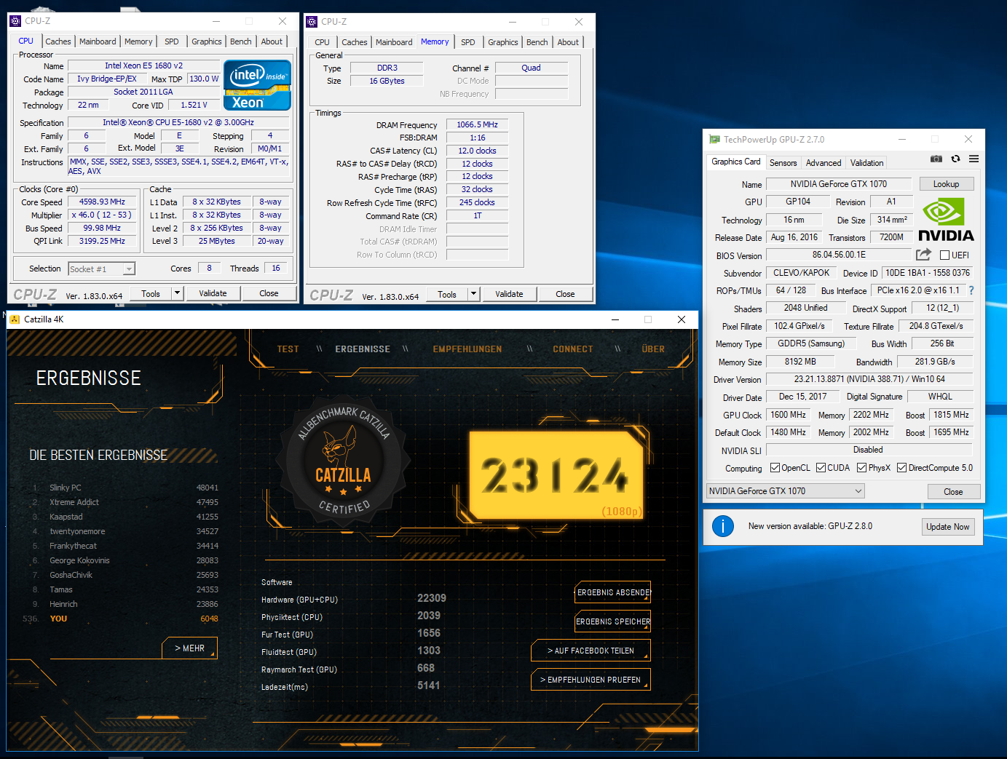Toggle the PhysX checkbox
The height and width of the screenshot is (759, 1007).
click(861, 468)
